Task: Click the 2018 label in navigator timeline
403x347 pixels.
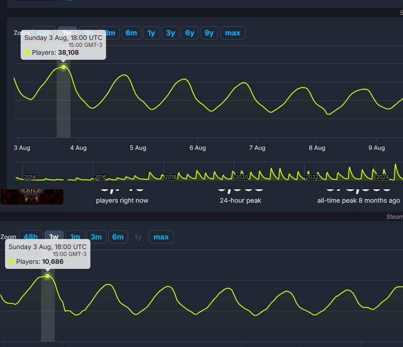Action: pos(171,177)
